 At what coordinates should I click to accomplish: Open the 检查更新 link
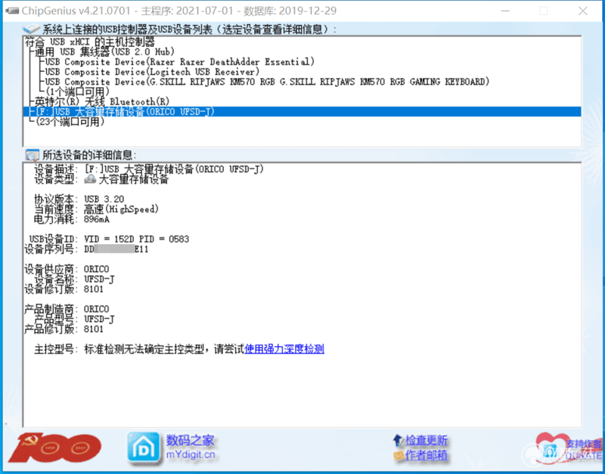click(x=427, y=440)
